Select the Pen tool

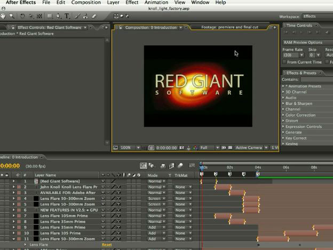(58, 16)
